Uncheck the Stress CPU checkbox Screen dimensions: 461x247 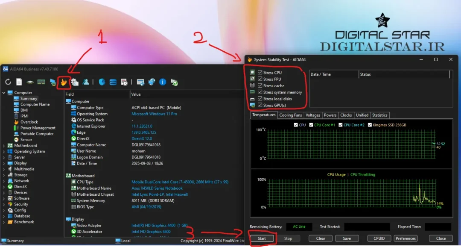[x=260, y=73]
